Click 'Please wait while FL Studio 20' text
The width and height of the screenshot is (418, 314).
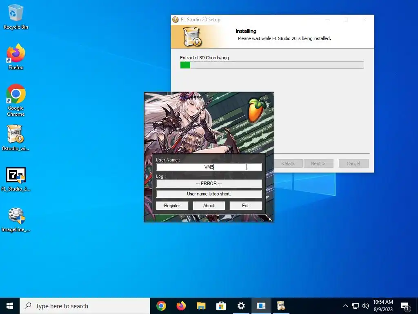[x=267, y=38]
